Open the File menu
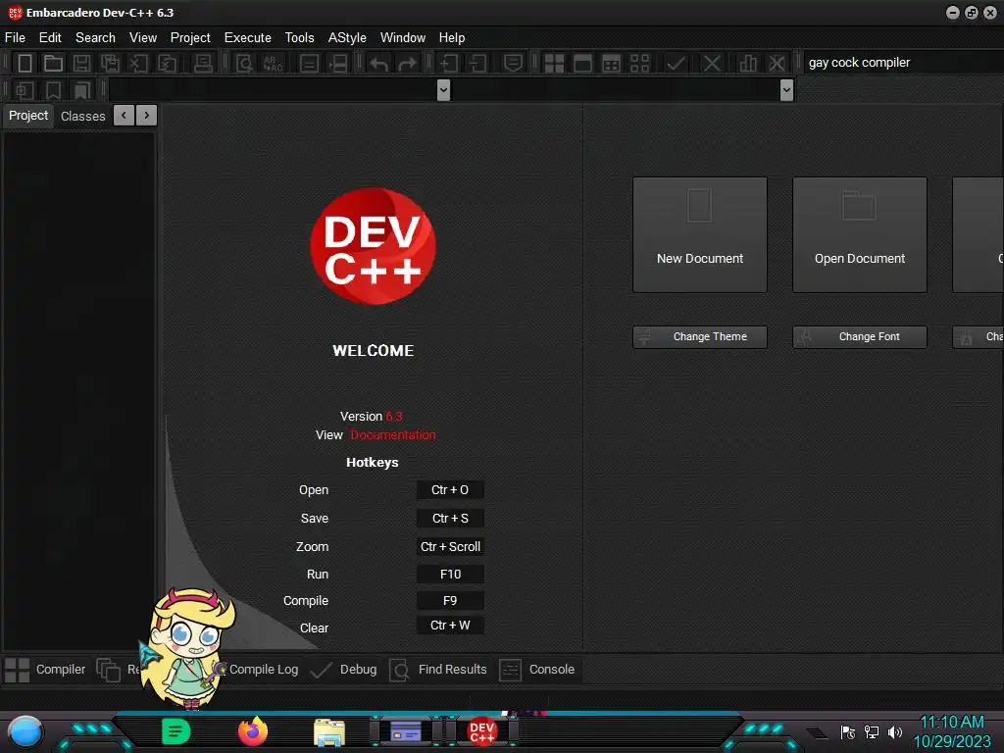The width and height of the screenshot is (1004, 753). point(15,38)
